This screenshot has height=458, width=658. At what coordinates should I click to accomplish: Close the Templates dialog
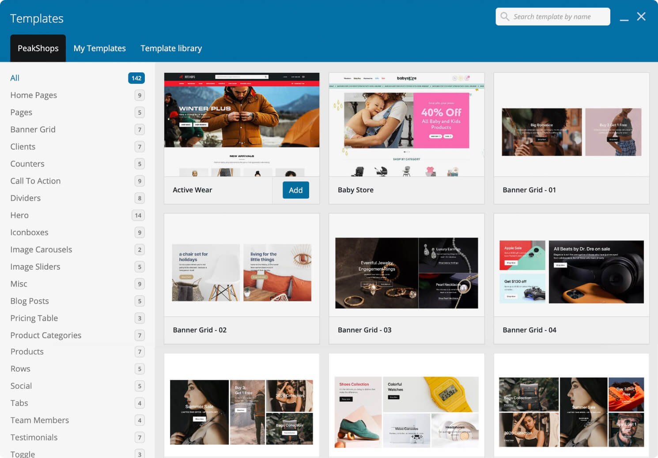[641, 17]
